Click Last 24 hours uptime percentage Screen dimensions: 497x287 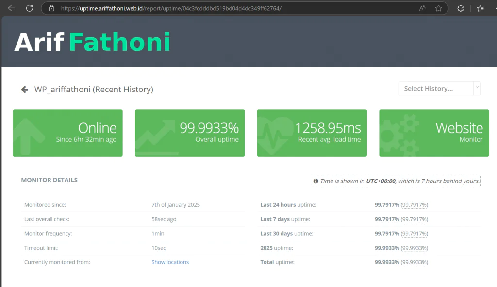point(401,205)
